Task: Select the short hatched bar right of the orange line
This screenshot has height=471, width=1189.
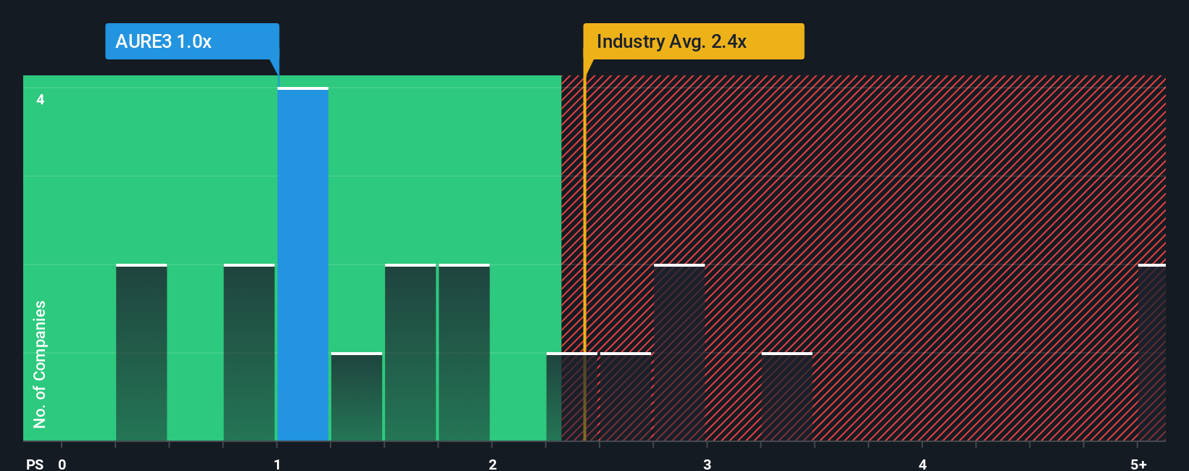Action: coord(626,396)
